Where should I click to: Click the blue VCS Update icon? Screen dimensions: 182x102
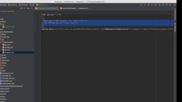[x=160, y=5]
